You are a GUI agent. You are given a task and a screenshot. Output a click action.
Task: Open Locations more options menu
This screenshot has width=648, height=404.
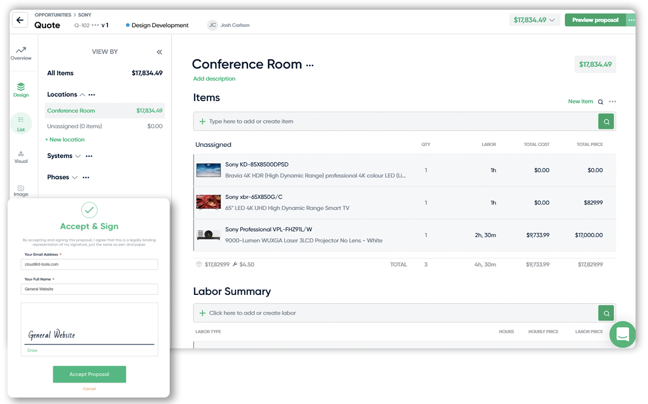[92, 95]
